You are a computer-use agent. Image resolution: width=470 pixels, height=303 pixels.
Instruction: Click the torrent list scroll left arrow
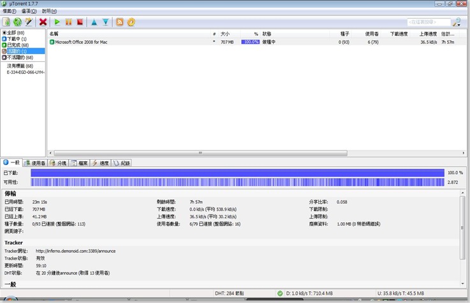point(50,153)
